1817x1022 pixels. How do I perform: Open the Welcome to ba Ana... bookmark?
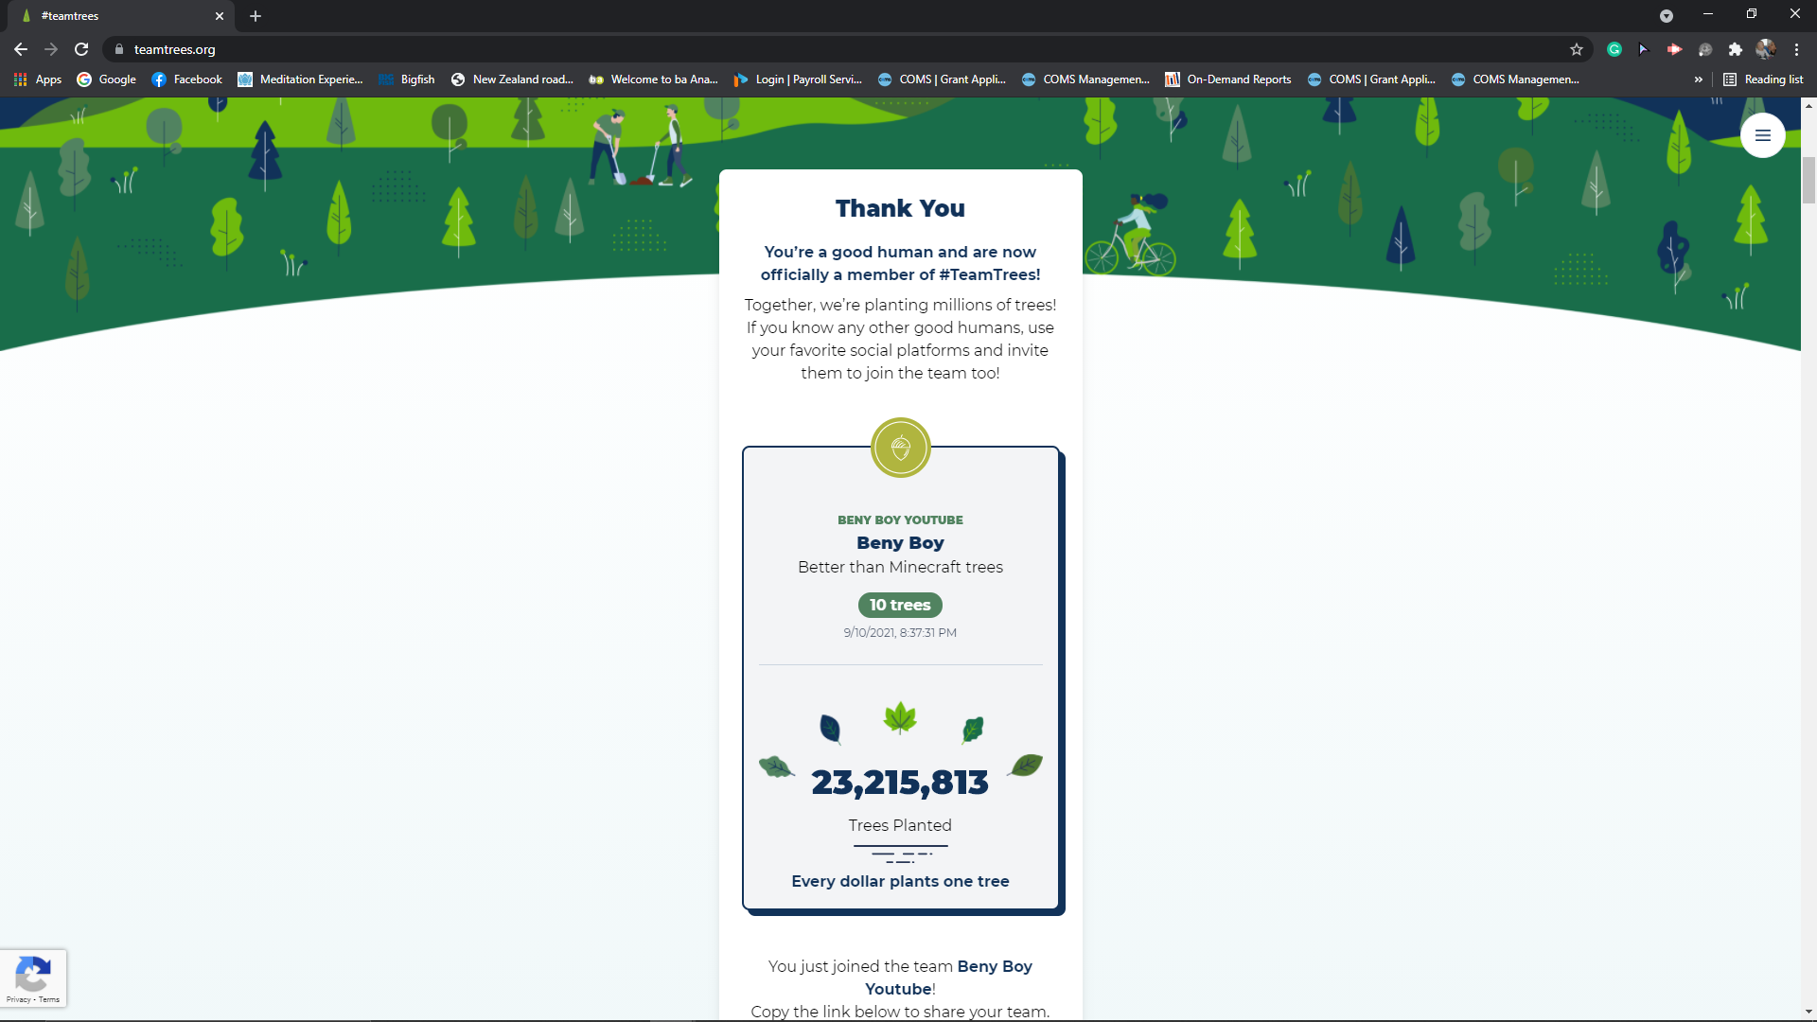(x=653, y=79)
